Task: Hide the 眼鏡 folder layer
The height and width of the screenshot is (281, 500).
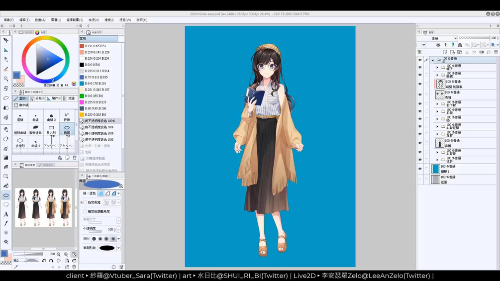Action: (420, 75)
